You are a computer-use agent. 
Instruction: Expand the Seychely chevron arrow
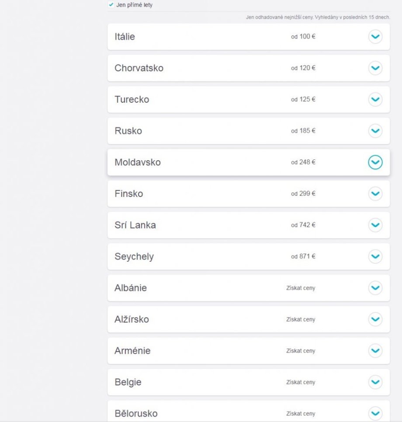click(375, 256)
